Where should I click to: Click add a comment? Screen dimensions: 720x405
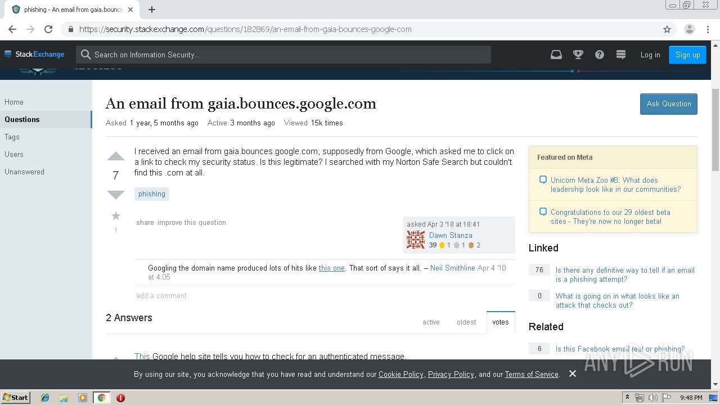161,295
